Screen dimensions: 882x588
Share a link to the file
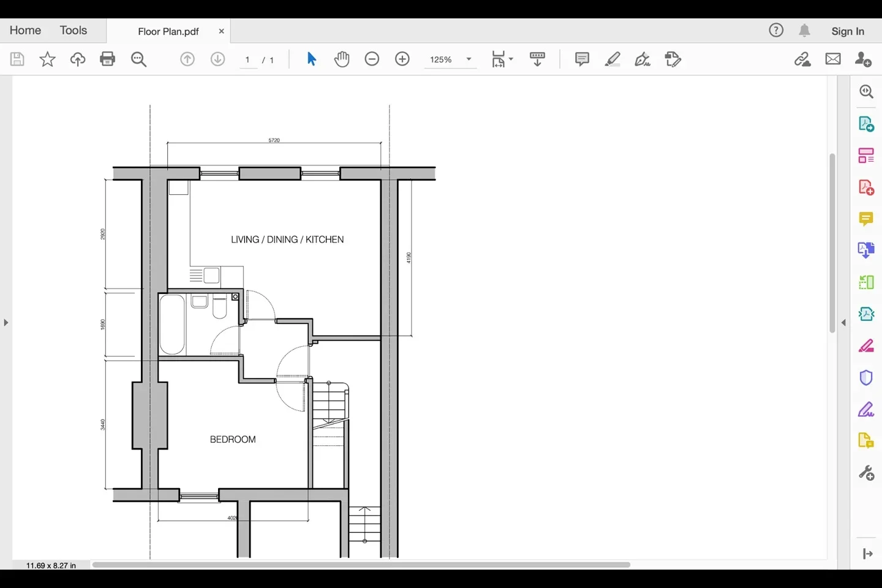(802, 59)
